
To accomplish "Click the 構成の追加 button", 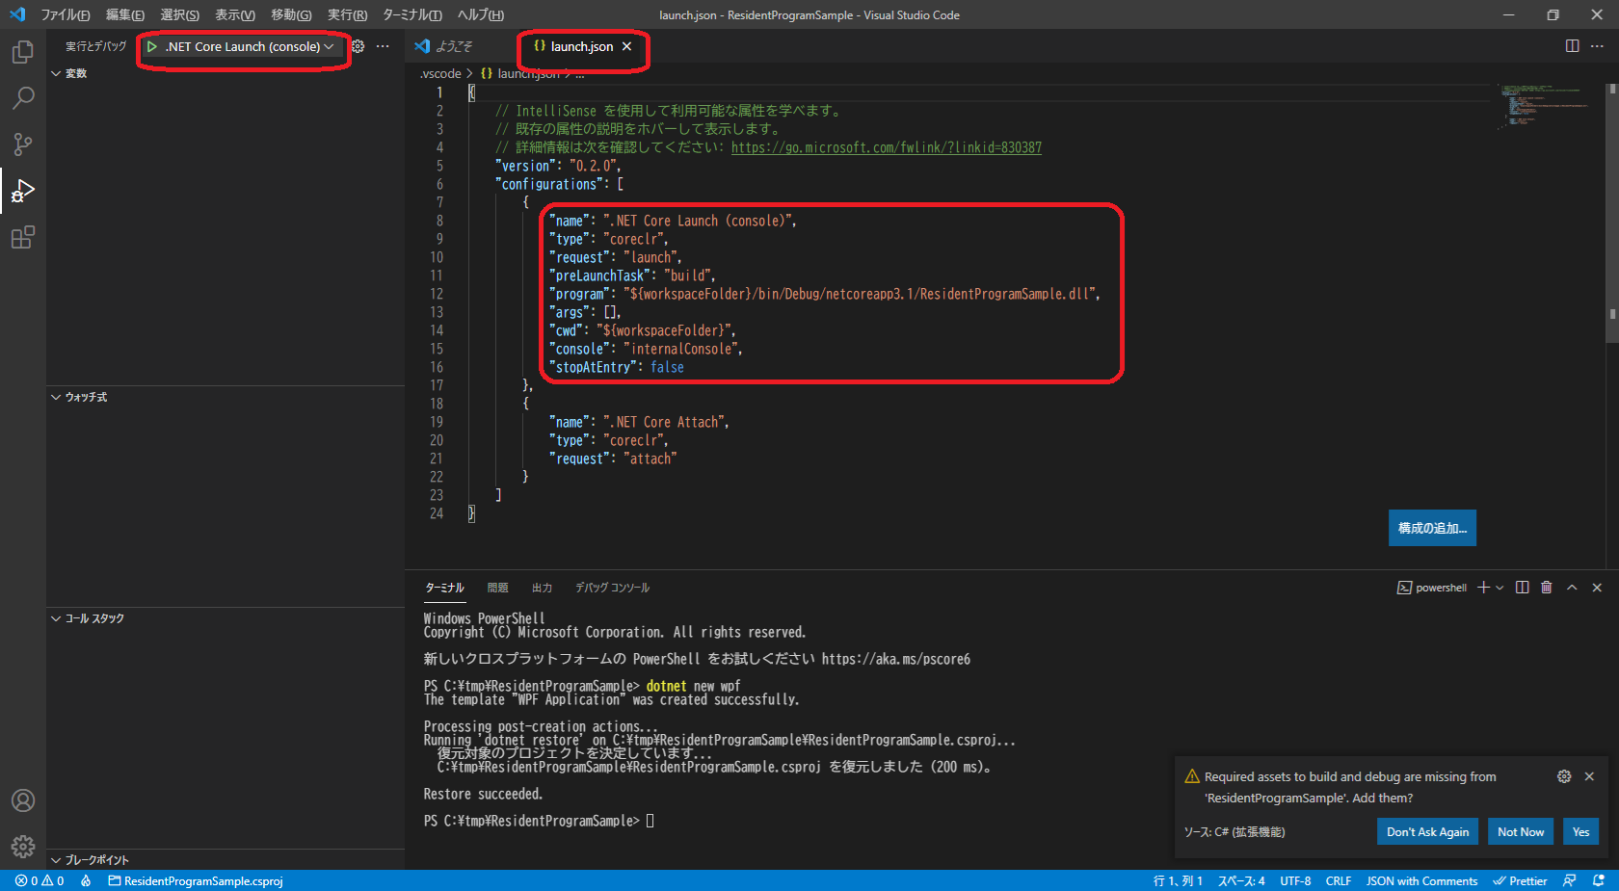I will pyautogui.click(x=1432, y=528).
